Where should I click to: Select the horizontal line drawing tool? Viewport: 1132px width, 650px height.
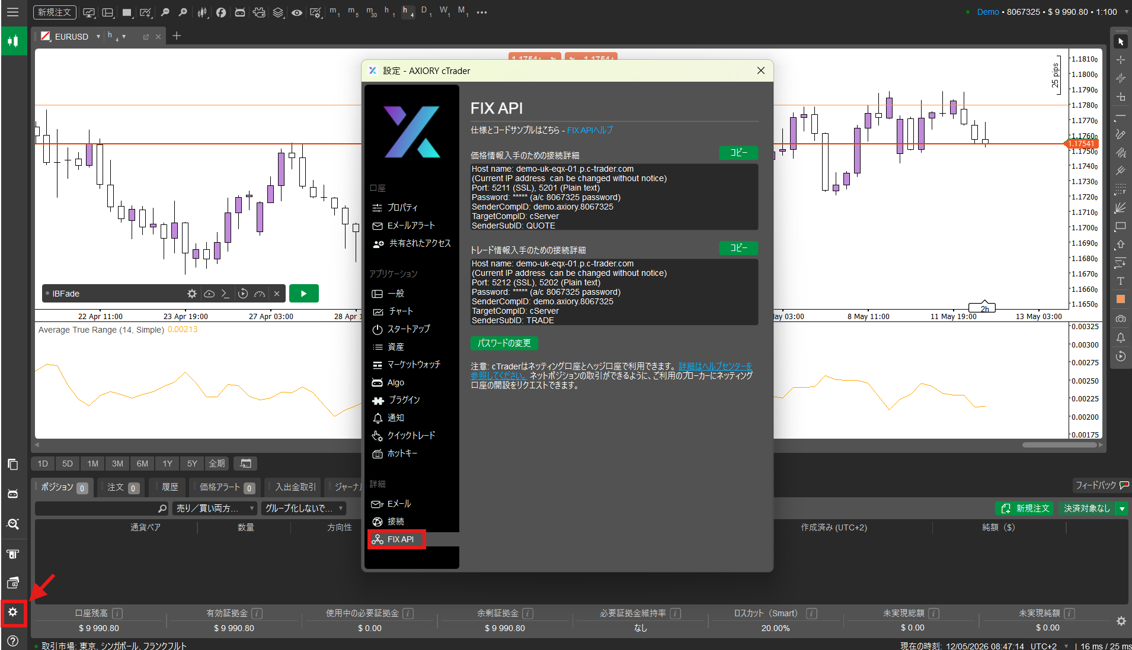pos(1121,116)
